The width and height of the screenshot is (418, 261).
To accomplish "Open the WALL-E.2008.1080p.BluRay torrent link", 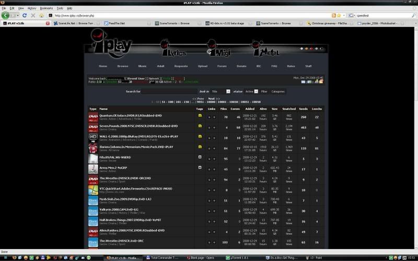I will [138, 136].
